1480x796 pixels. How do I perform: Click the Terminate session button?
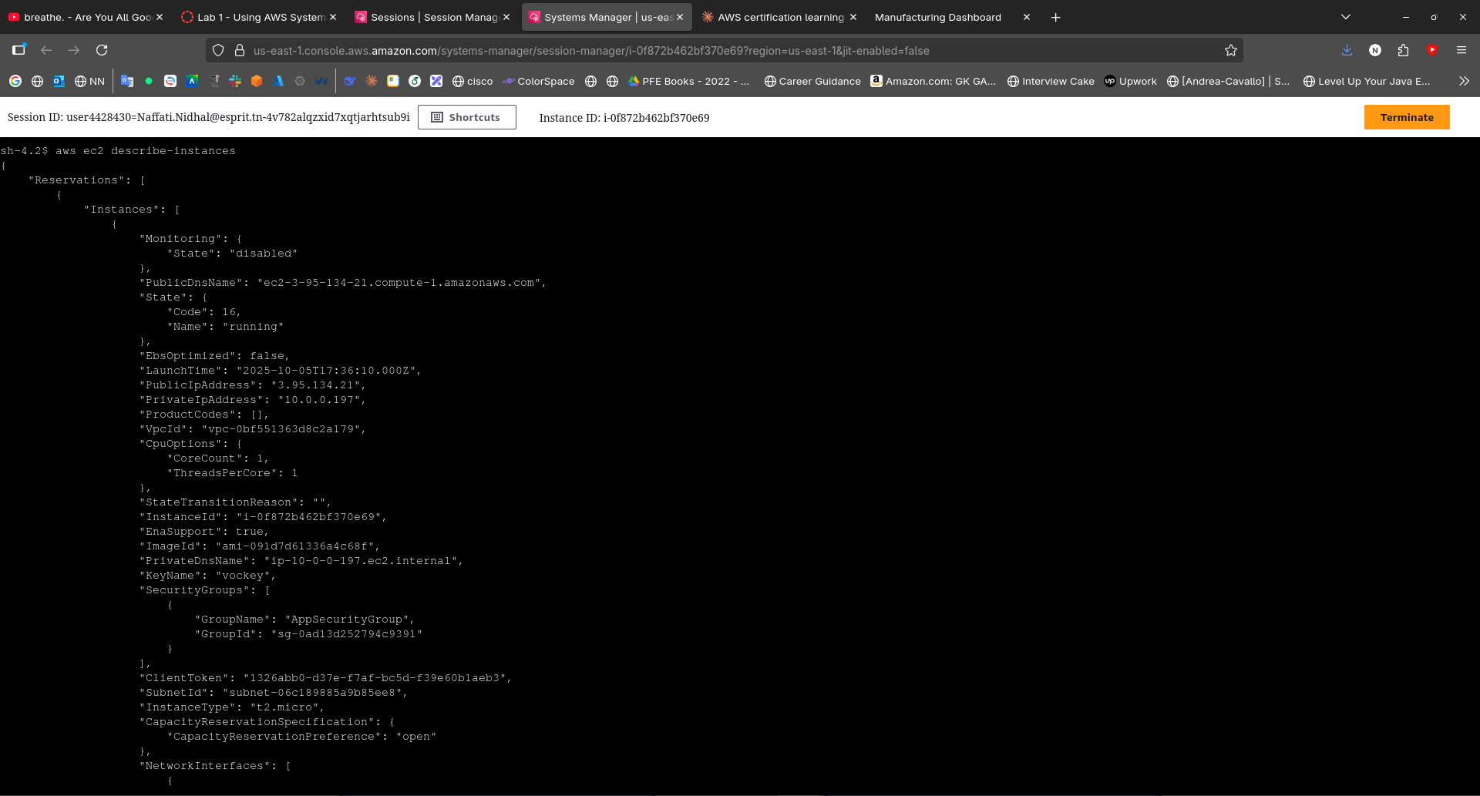(x=1406, y=117)
